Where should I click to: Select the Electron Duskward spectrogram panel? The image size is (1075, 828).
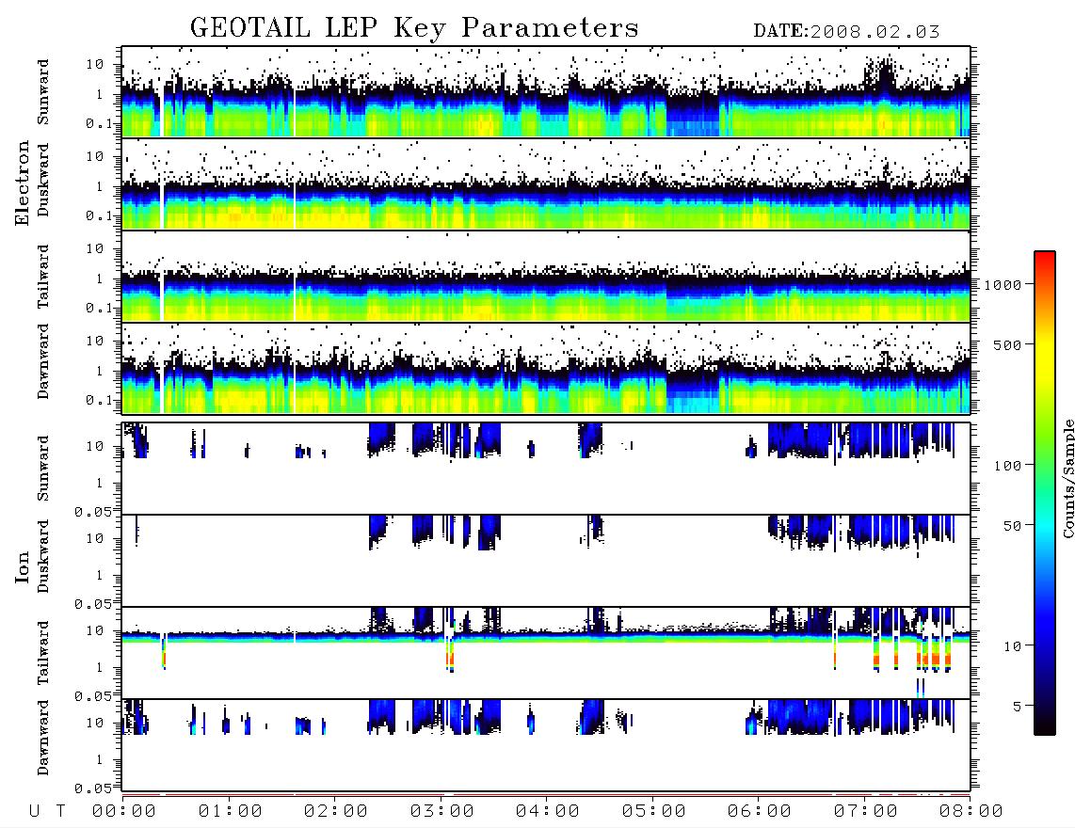coord(546,183)
